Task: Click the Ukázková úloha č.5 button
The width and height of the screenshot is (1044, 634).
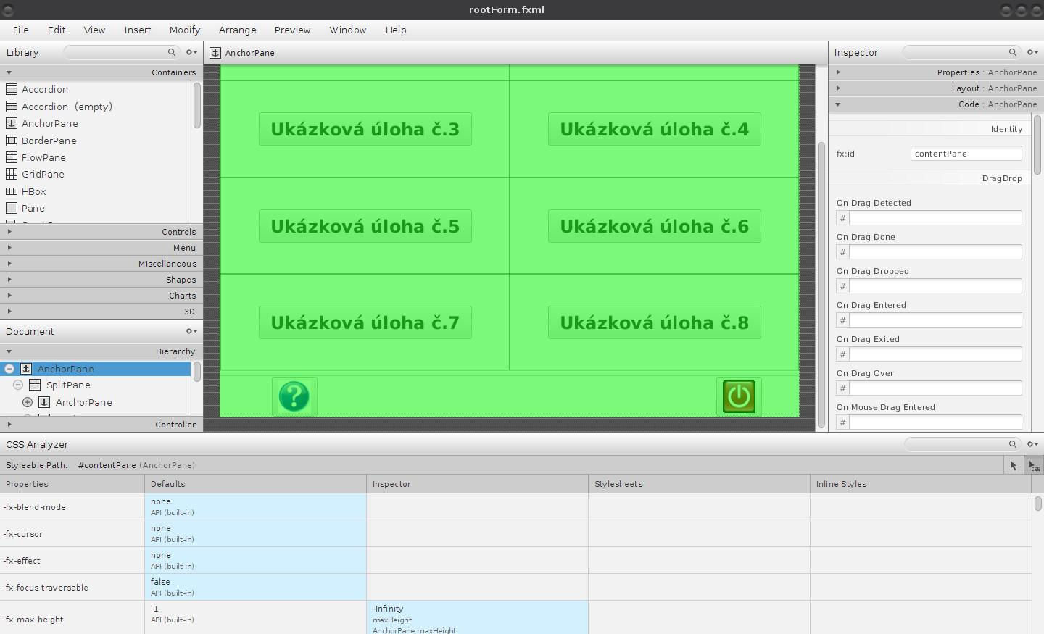Action: point(365,226)
